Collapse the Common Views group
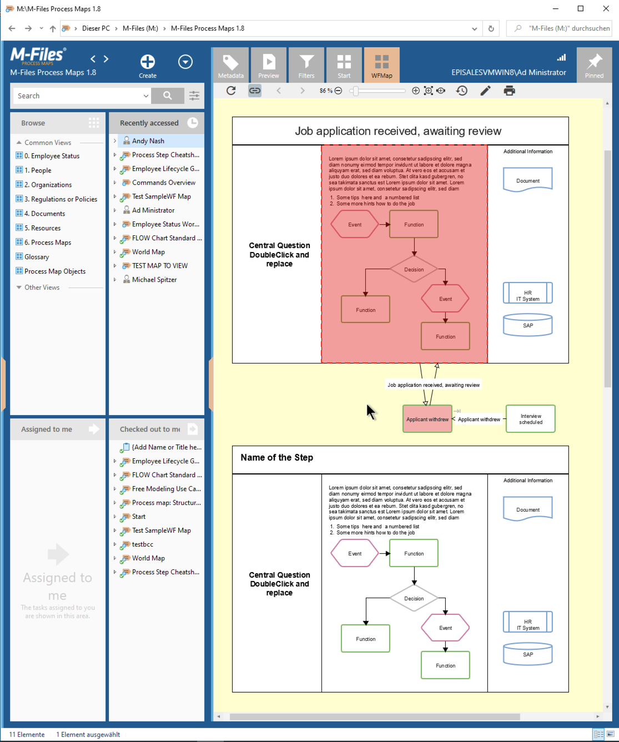Viewport: 619px width, 742px height. [x=19, y=143]
